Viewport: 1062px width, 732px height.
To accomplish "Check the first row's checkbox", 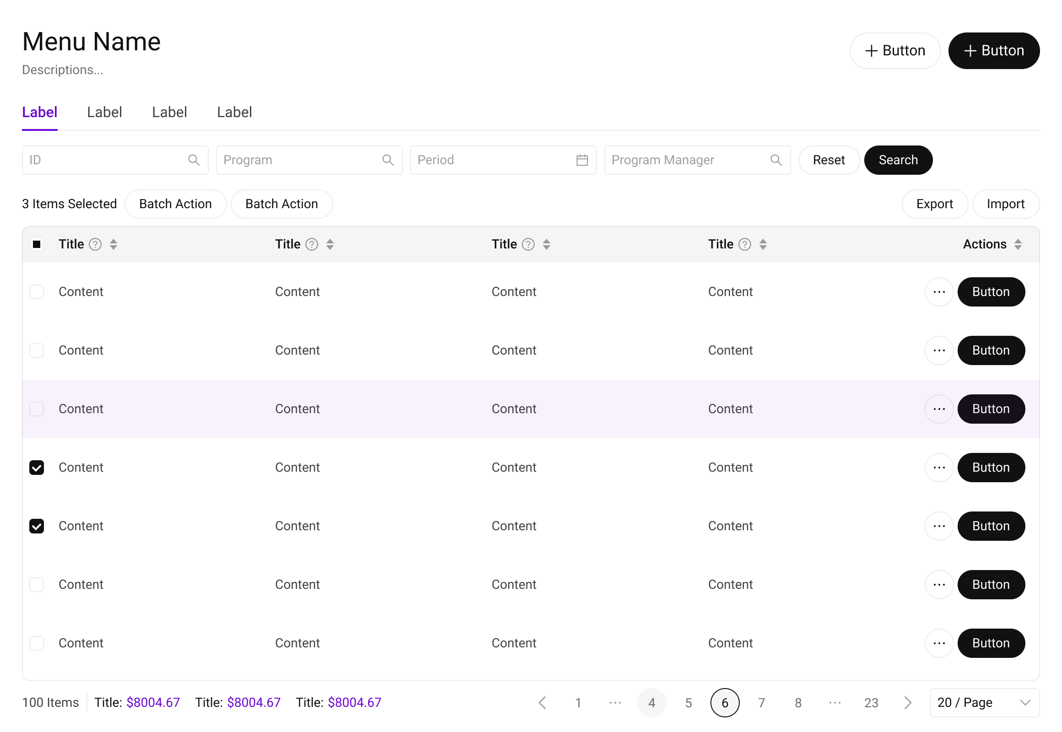I will [x=37, y=292].
